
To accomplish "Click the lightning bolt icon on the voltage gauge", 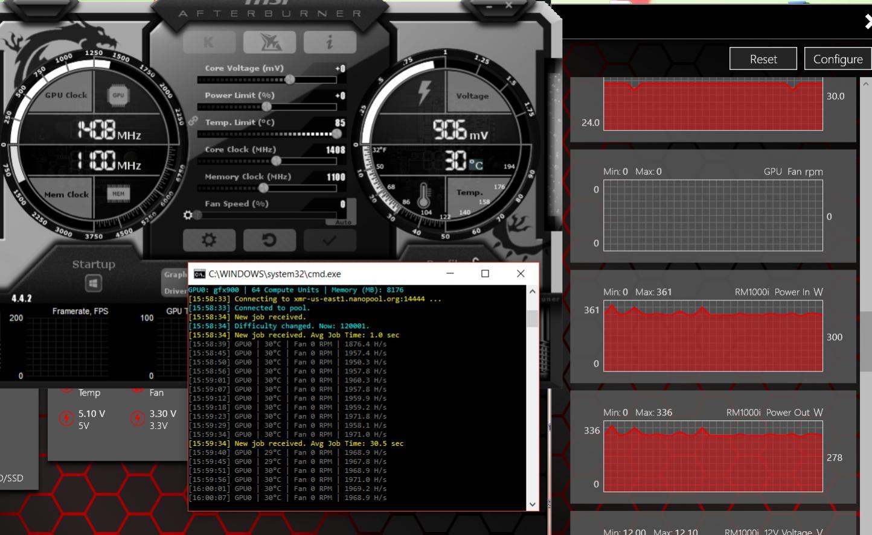I will (x=425, y=92).
